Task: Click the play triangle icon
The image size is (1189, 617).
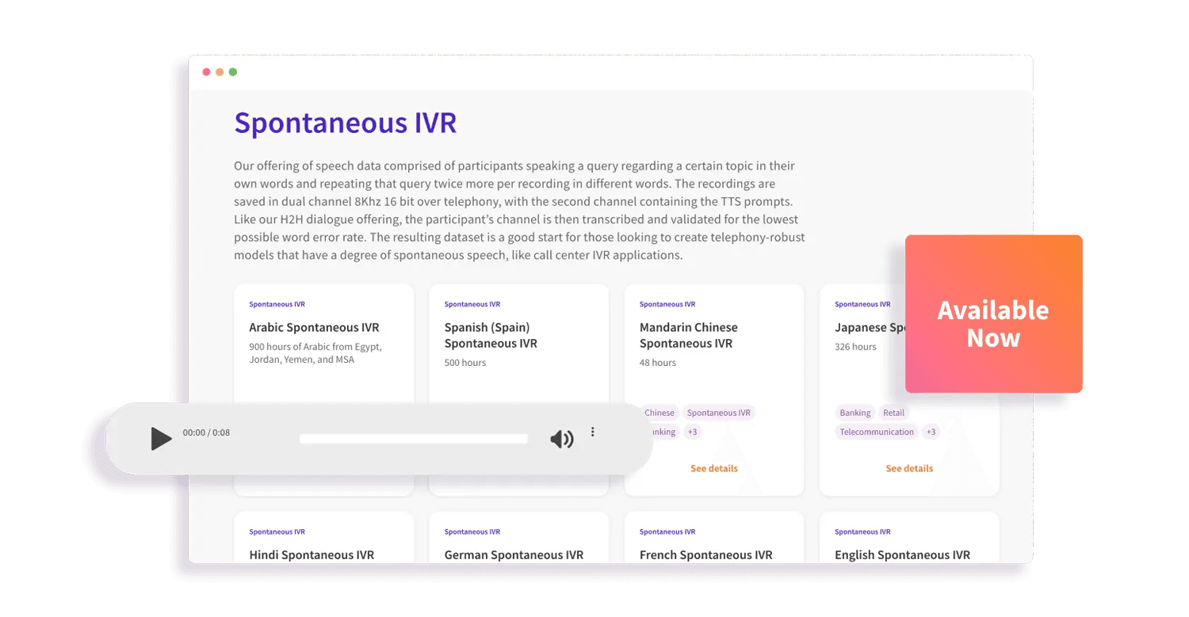Action: click(x=161, y=439)
